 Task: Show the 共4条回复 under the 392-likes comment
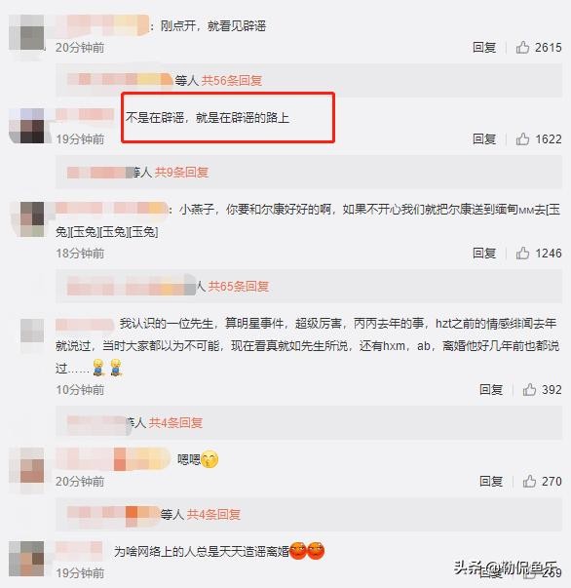coord(175,423)
